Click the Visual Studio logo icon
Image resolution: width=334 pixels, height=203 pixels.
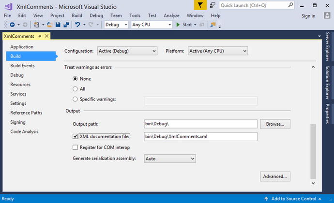point(9,6)
